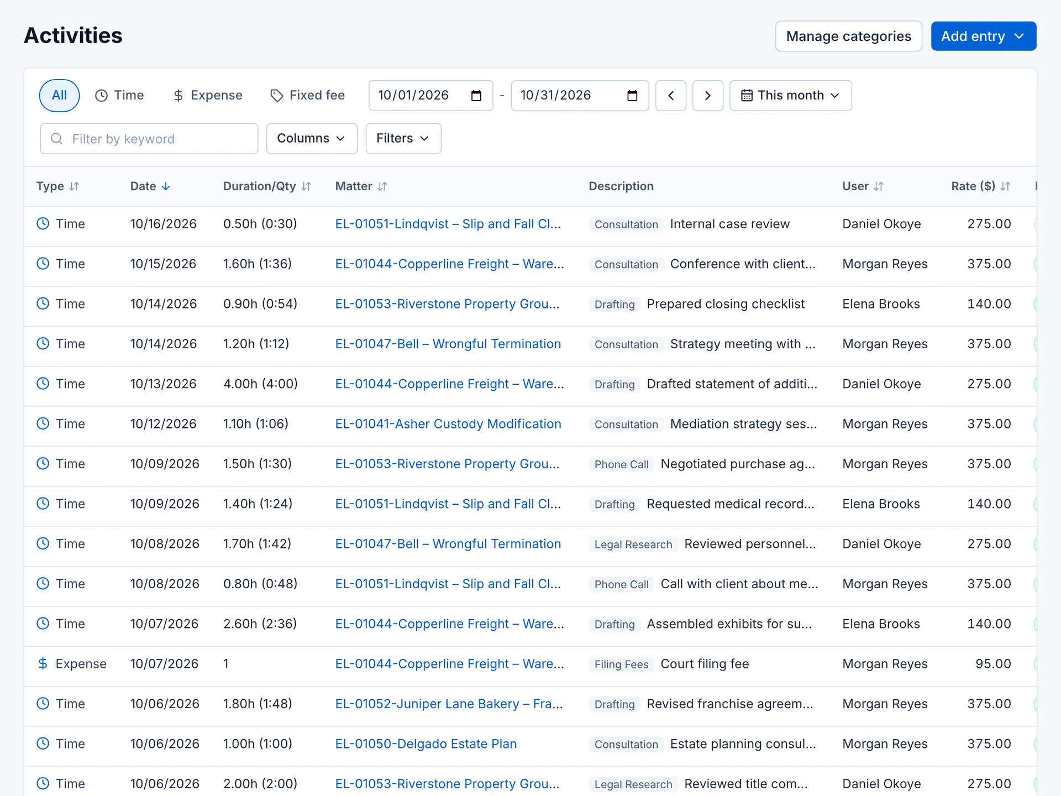Screen dimensions: 1061x796
Task: Open the end date calendar picker icon
Action: [x=632, y=96]
